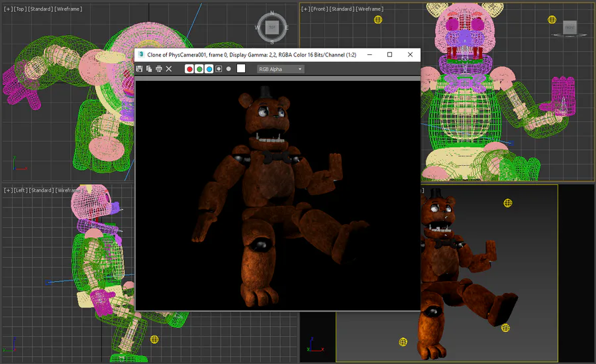Open the white color swatch in the render window
Viewport: 596px width, 364px height.
click(241, 68)
